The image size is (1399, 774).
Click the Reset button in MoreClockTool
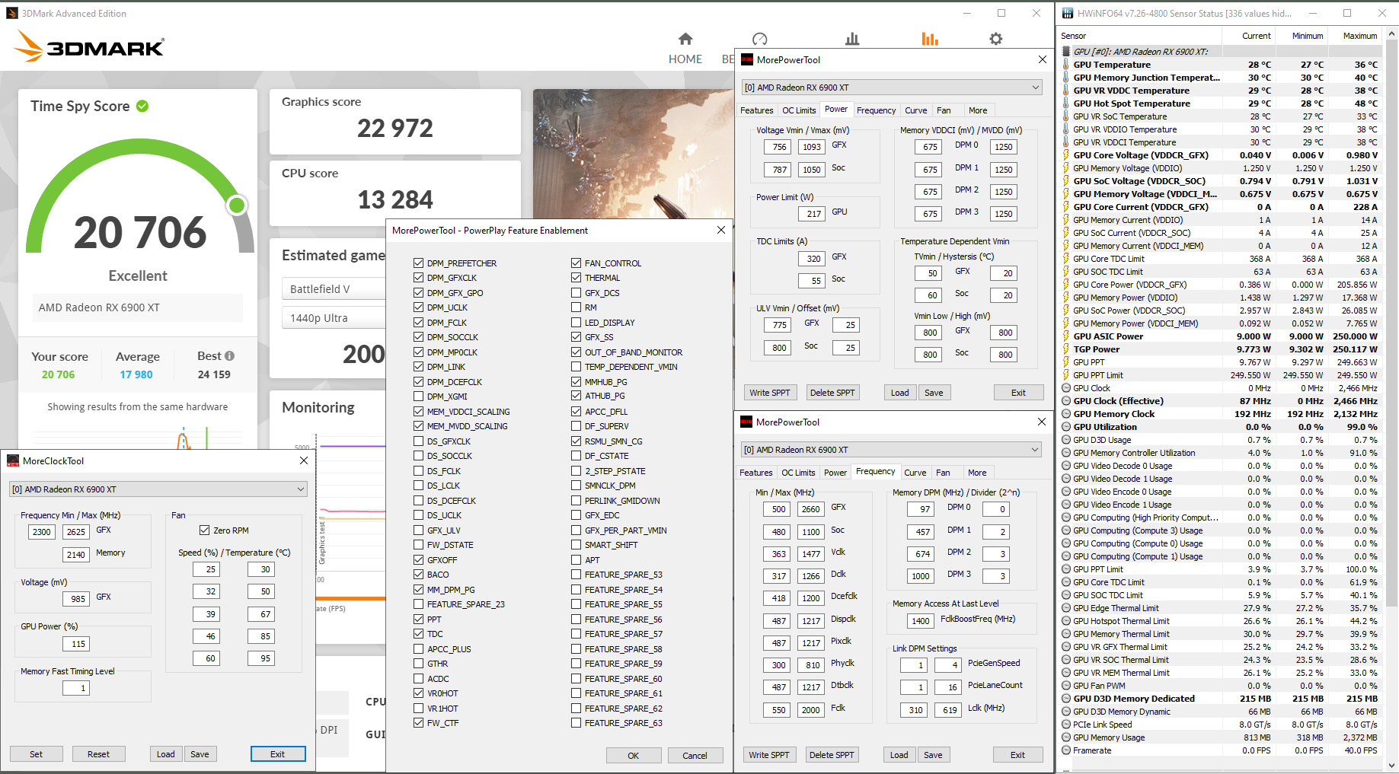point(98,754)
